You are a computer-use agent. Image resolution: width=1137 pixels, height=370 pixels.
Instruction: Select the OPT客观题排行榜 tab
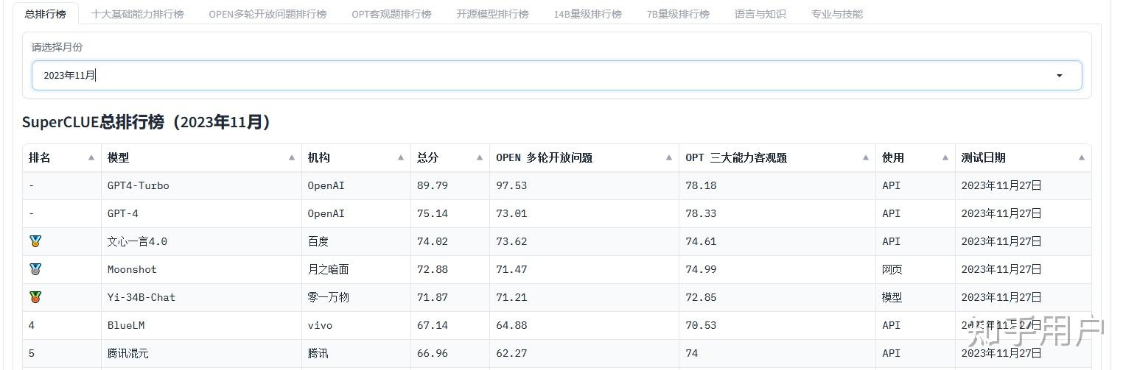pos(391,13)
